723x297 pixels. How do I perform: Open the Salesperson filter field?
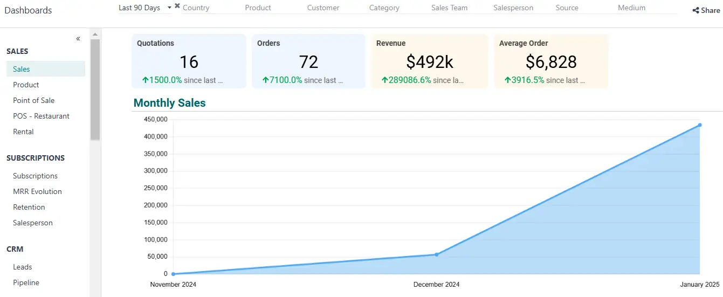tap(522, 8)
